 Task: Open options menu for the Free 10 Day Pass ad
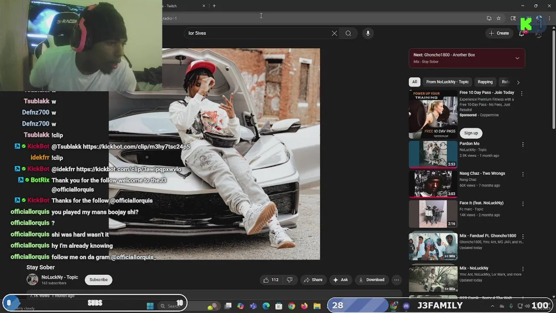[x=522, y=93]
